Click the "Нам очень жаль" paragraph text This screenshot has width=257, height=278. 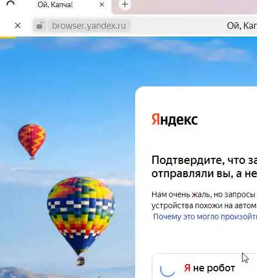pos(204,200)
